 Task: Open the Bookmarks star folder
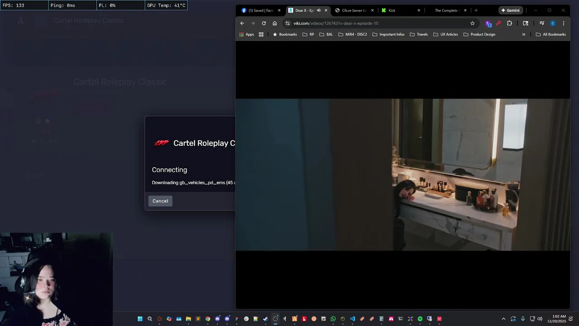[285, 34]
